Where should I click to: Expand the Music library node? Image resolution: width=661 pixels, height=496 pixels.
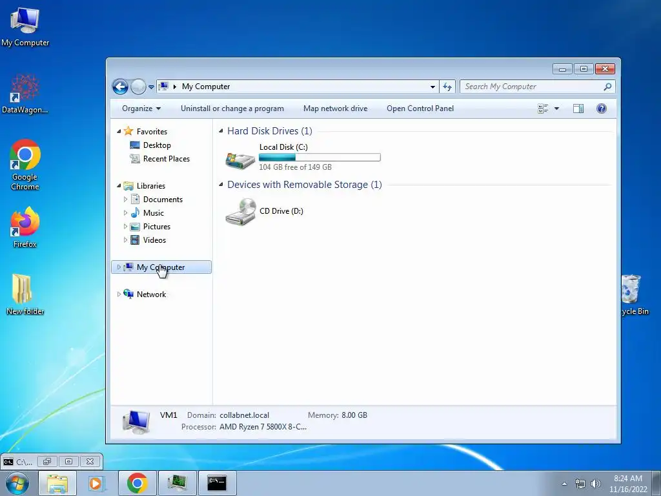[x=125, y=212]
